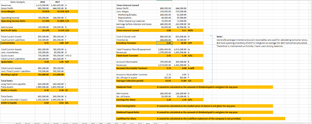This screenshot has width=312, height=124.
Task: Click the 'A/Q' formula note
Action: 190,56
